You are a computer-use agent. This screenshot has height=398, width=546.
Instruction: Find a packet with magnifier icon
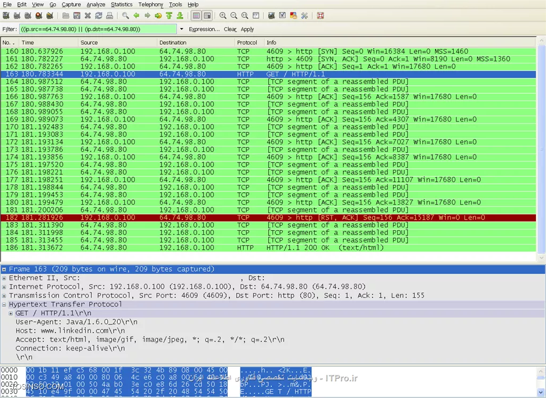[x=126, y=15]
